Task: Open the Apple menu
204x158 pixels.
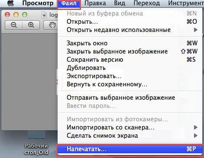Action: [x=10, y=3]
